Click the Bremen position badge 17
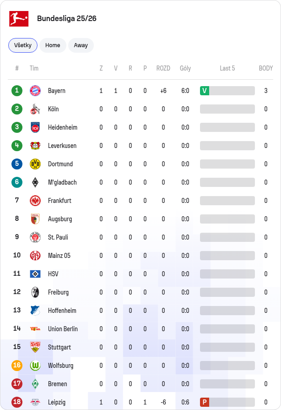 tap(17, 383)
